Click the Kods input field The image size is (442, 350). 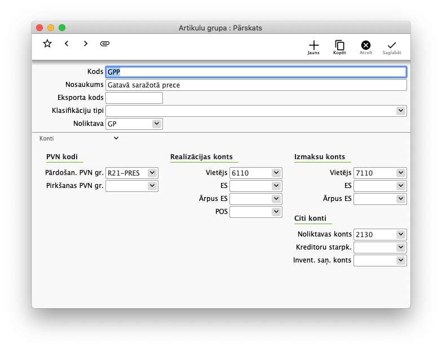click(x=256, y=72)
